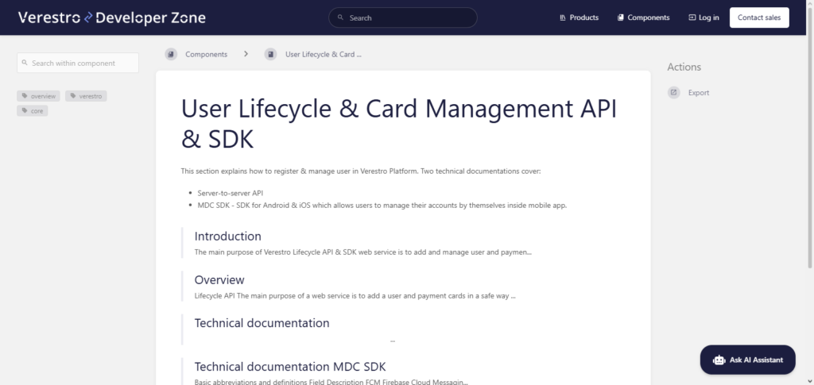814x385 pixels.
Task: Open the Log in page
Action: click(704, 17)
